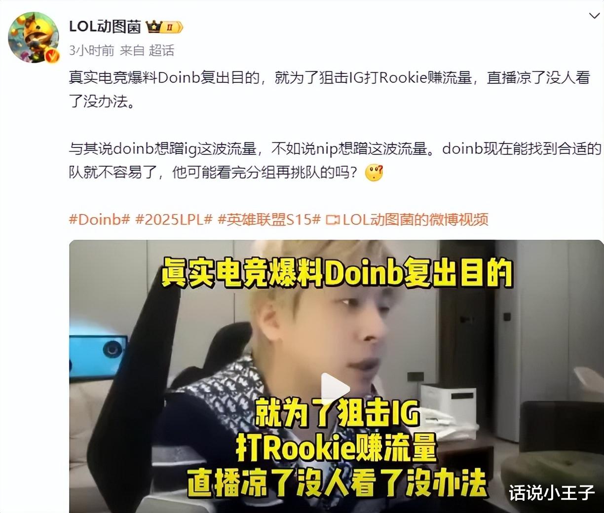
Task: Open the #Doinb# hashtag
Action: 99,219
